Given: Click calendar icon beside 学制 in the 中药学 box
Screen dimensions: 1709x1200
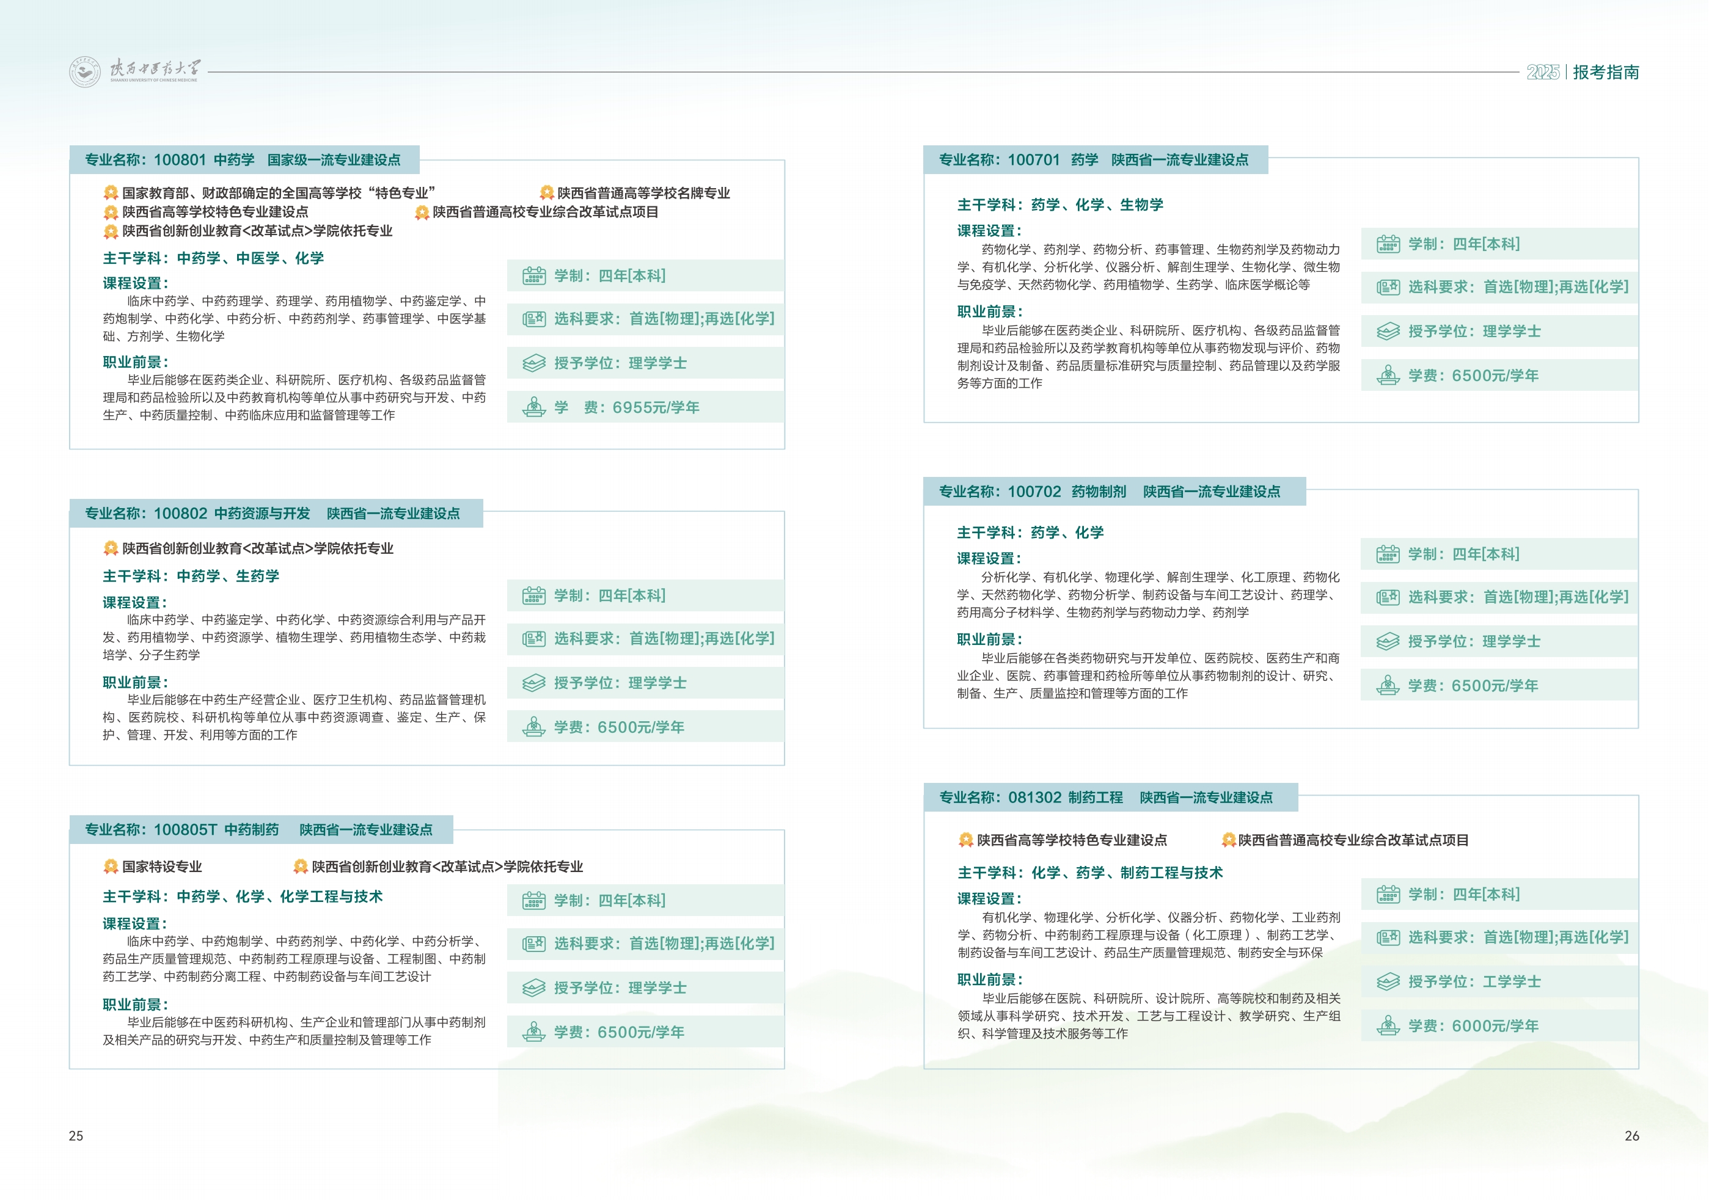Looking at the screenshot, I should [x=533, y=276].
